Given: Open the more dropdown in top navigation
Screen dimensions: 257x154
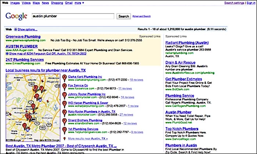Looking at the screenshot, I should point(79,3).
